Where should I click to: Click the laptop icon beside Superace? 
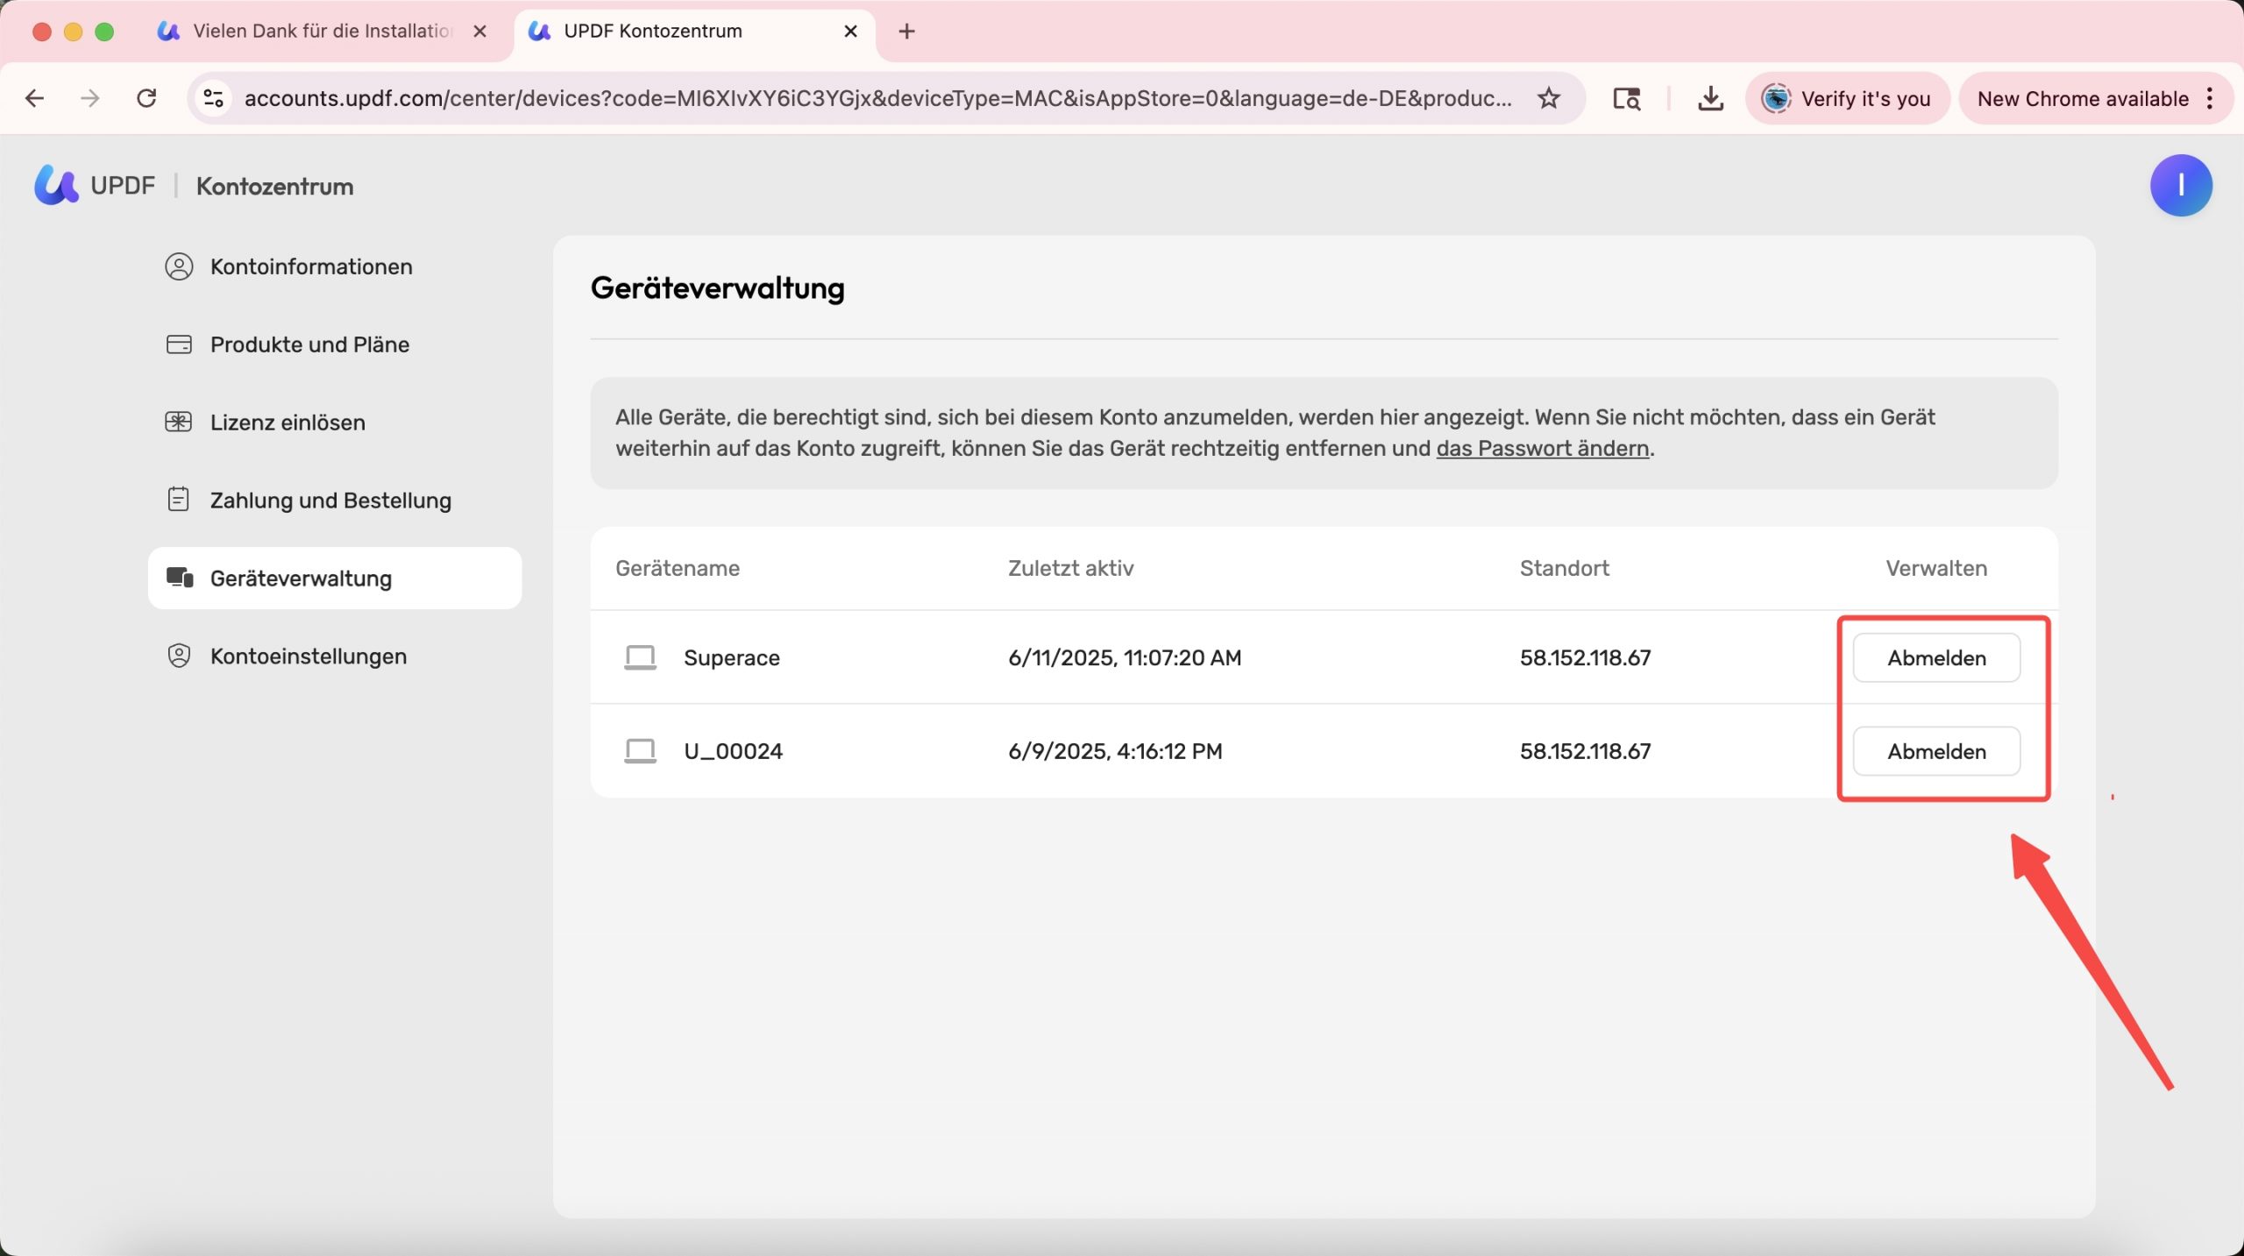pyautogui.click(x=640, y=657)
